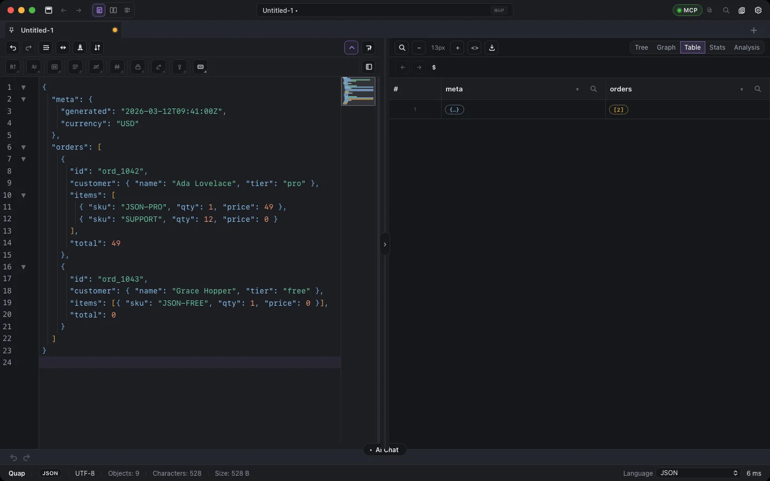Screen dimensions: 770x481
Task: Click the global search magnifier in the title bar
Action: point(726,10)
